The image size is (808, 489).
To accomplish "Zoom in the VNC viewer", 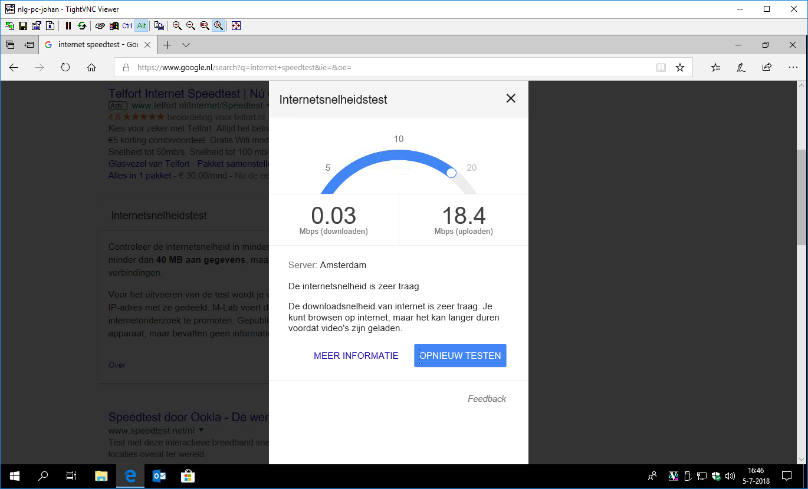I will (178, 26).
